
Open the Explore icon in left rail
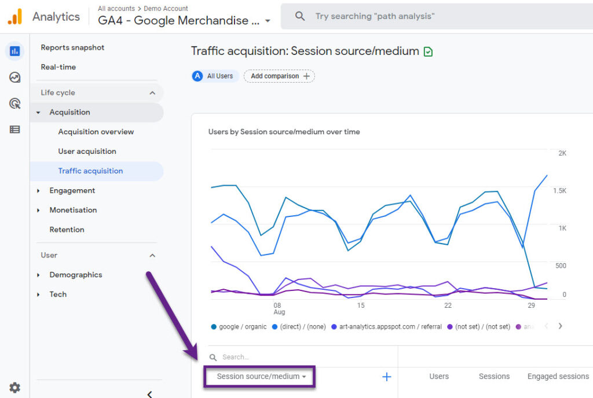point(14,78)
